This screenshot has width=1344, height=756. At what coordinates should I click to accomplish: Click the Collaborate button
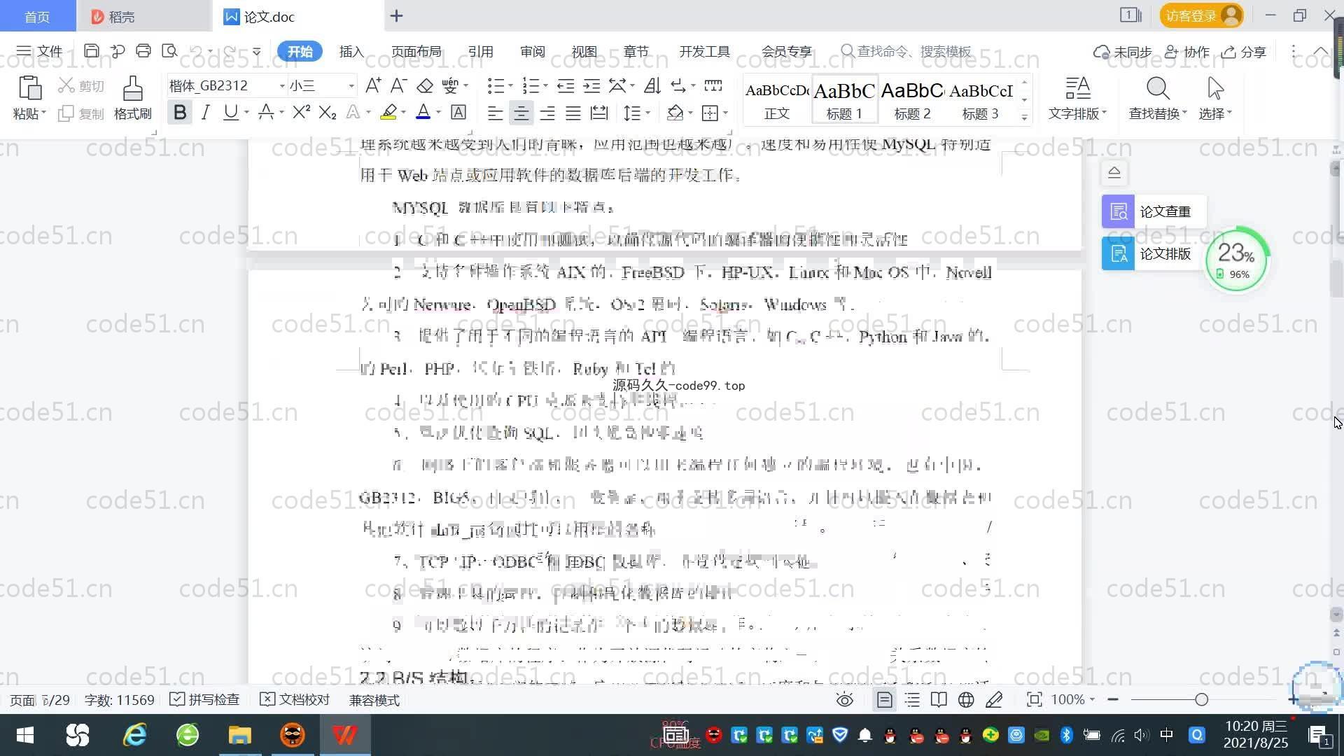pos(1187,52)
